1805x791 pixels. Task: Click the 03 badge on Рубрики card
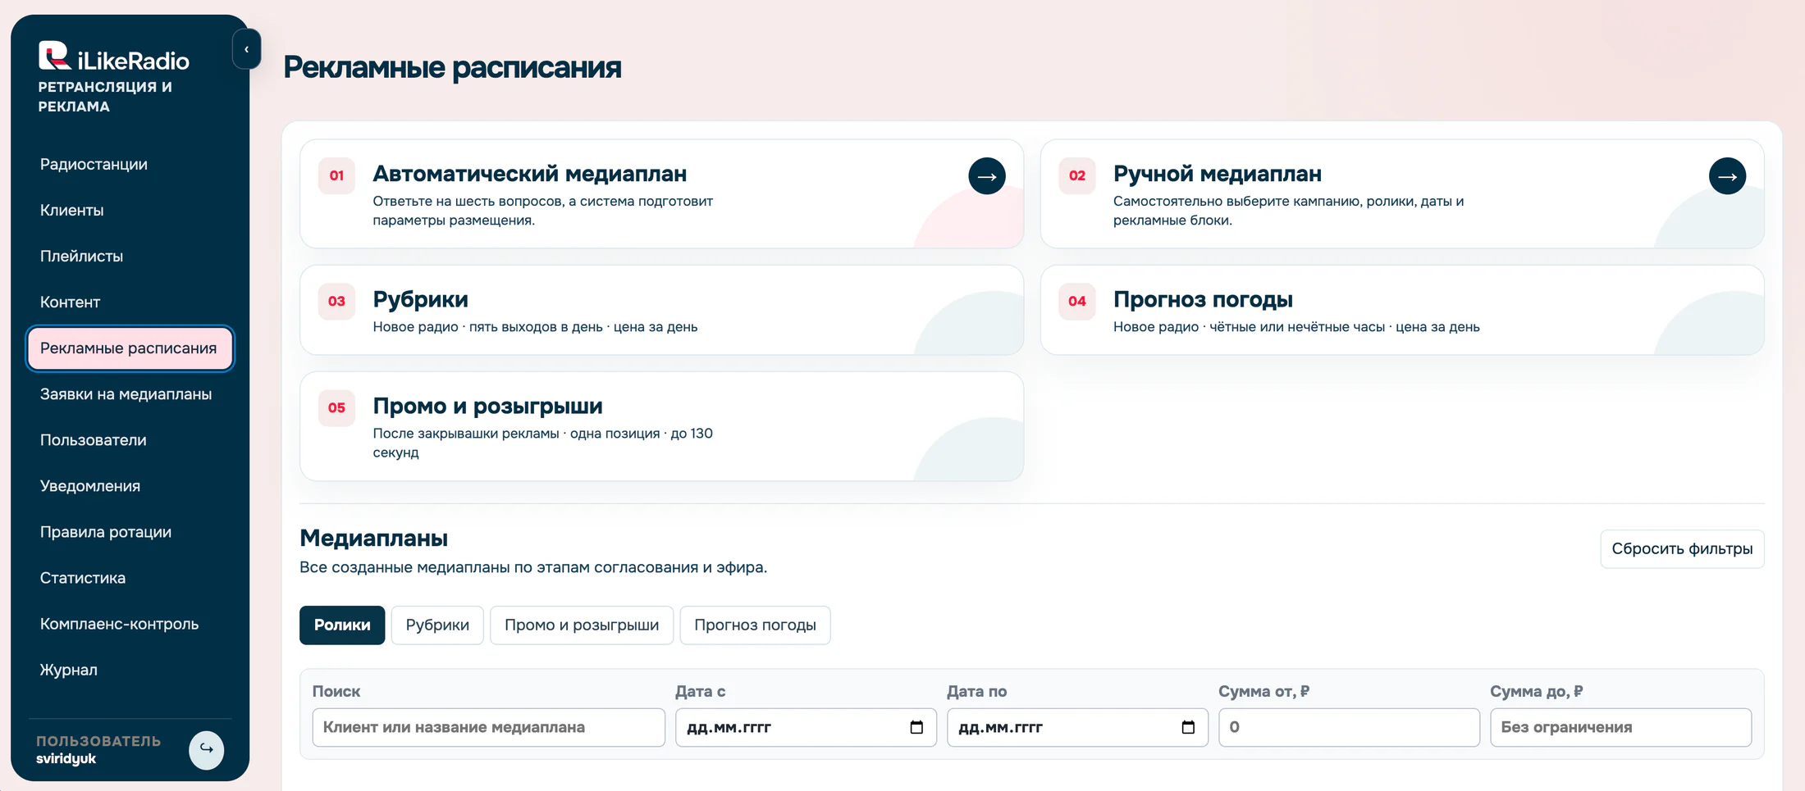point(336,301)
